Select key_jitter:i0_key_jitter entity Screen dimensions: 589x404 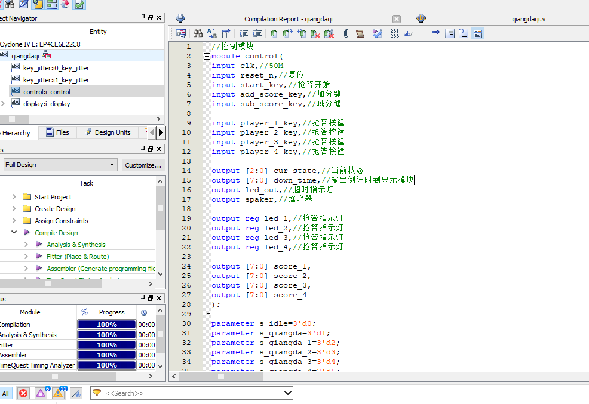point(56,68)
